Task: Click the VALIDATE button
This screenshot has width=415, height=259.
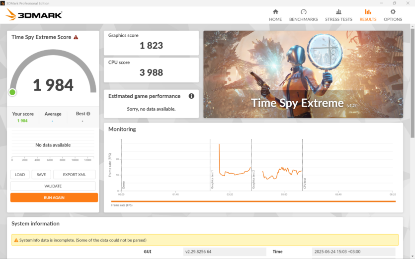Action: (x=53, y=186)
